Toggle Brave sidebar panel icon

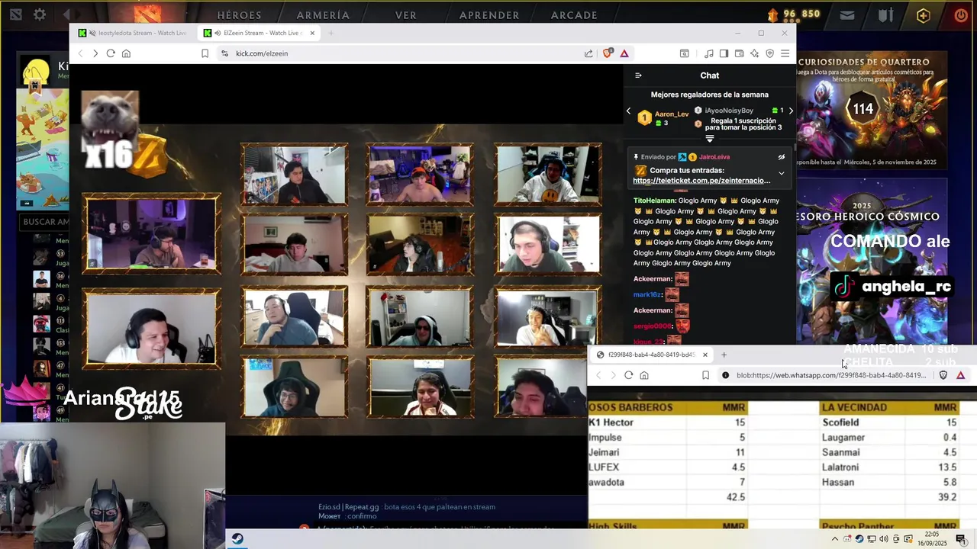point(724,53)
